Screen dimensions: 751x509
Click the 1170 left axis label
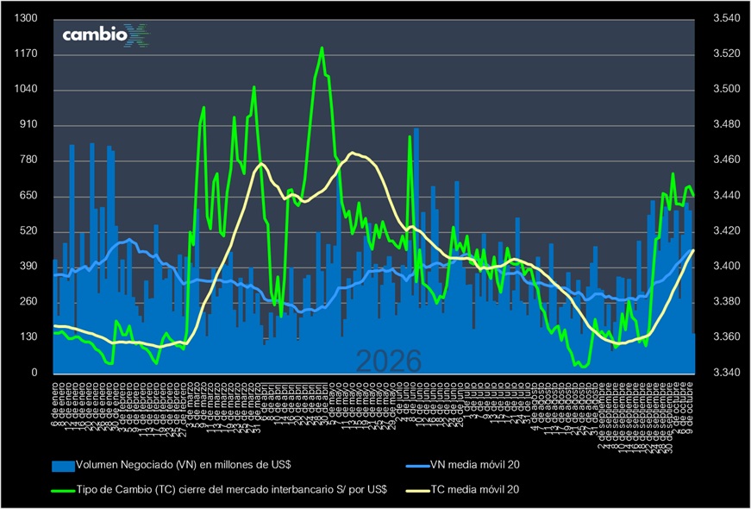[27, 54]
